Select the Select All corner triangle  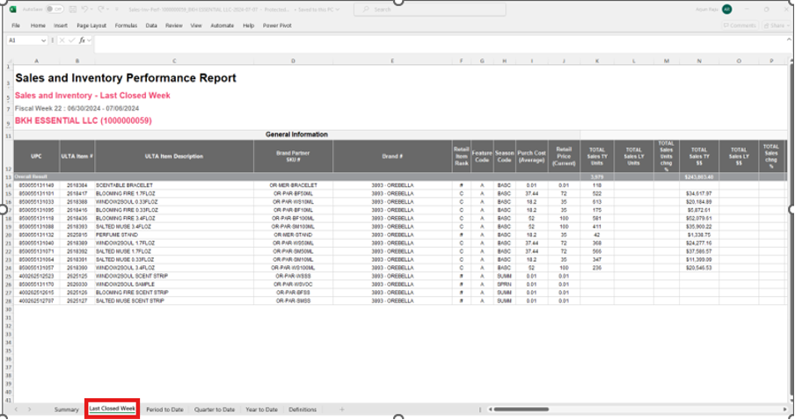point(9,61)
